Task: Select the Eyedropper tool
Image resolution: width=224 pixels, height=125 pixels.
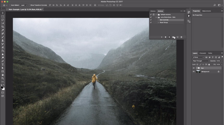Action: click(3, 30)
